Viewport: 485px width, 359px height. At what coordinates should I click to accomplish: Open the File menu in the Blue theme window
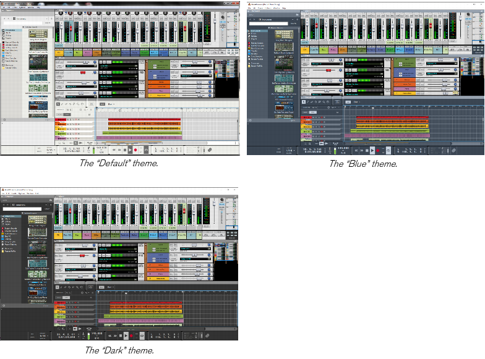click(249, 8)
